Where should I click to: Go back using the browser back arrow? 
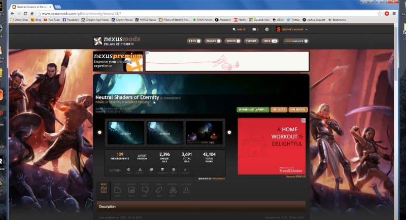pos(12,14)
